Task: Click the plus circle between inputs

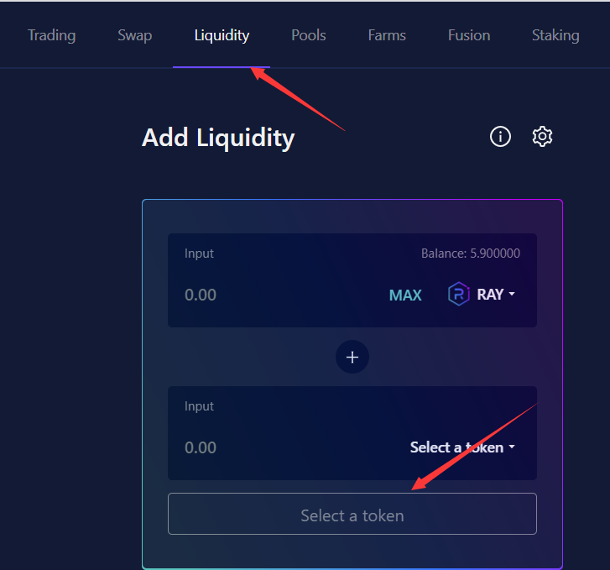Action: pyautogui.click(x=352, y=357)
